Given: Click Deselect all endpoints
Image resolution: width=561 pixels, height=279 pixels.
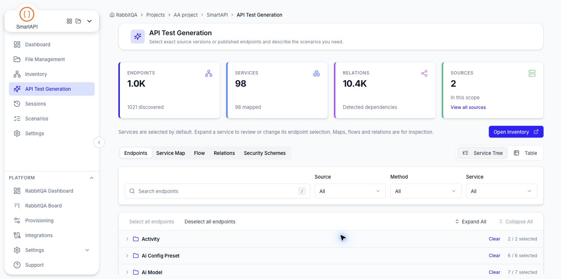Looking at the screenshot, I should tap(210, 222).
